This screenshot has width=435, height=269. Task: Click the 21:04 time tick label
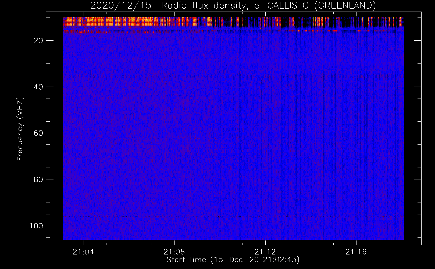click(83, 252)
